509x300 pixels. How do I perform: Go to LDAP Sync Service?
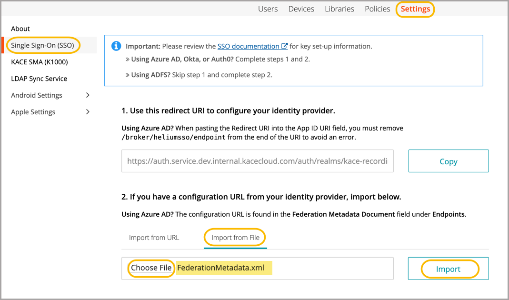(39, 79)
